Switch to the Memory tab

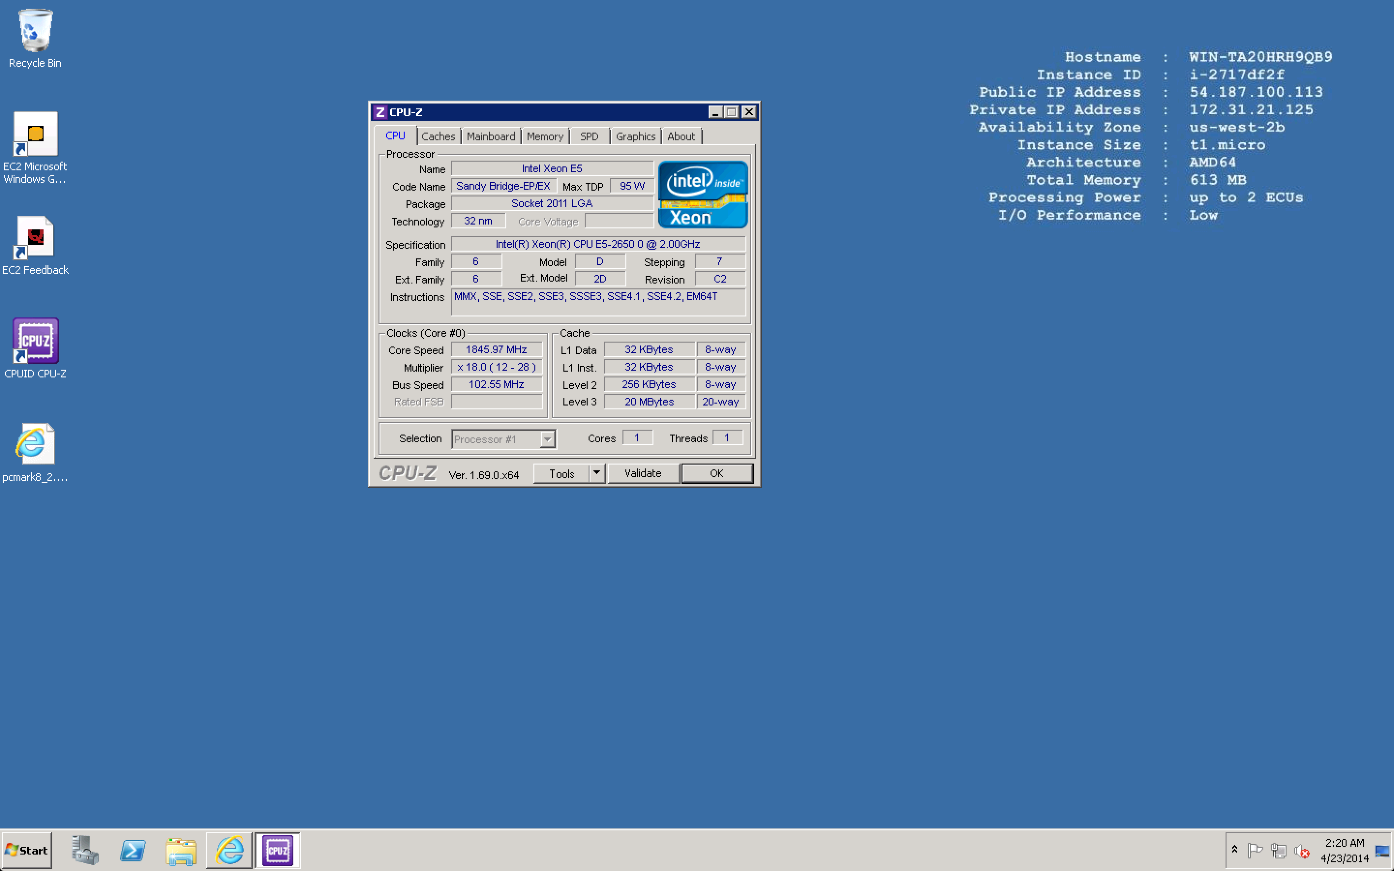(x=545, y=136)
